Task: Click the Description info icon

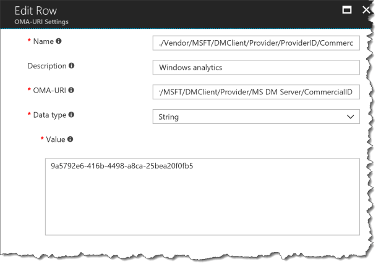Action: tap(72, 66)
